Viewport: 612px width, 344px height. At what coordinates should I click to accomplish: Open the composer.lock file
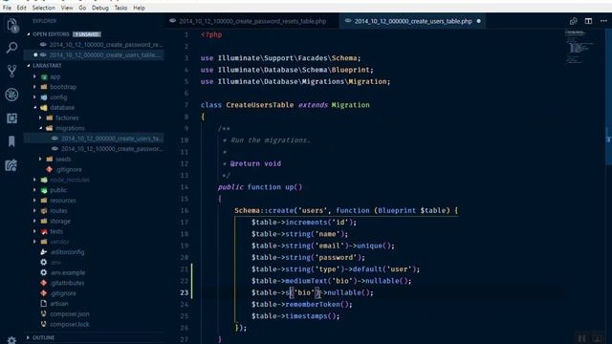coord(94,324)
